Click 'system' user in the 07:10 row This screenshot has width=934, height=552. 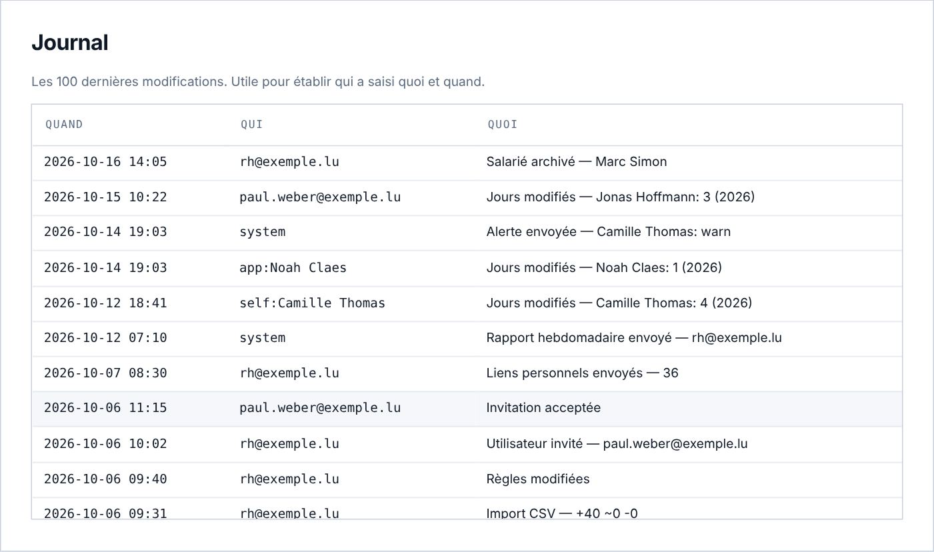(263, 338)
